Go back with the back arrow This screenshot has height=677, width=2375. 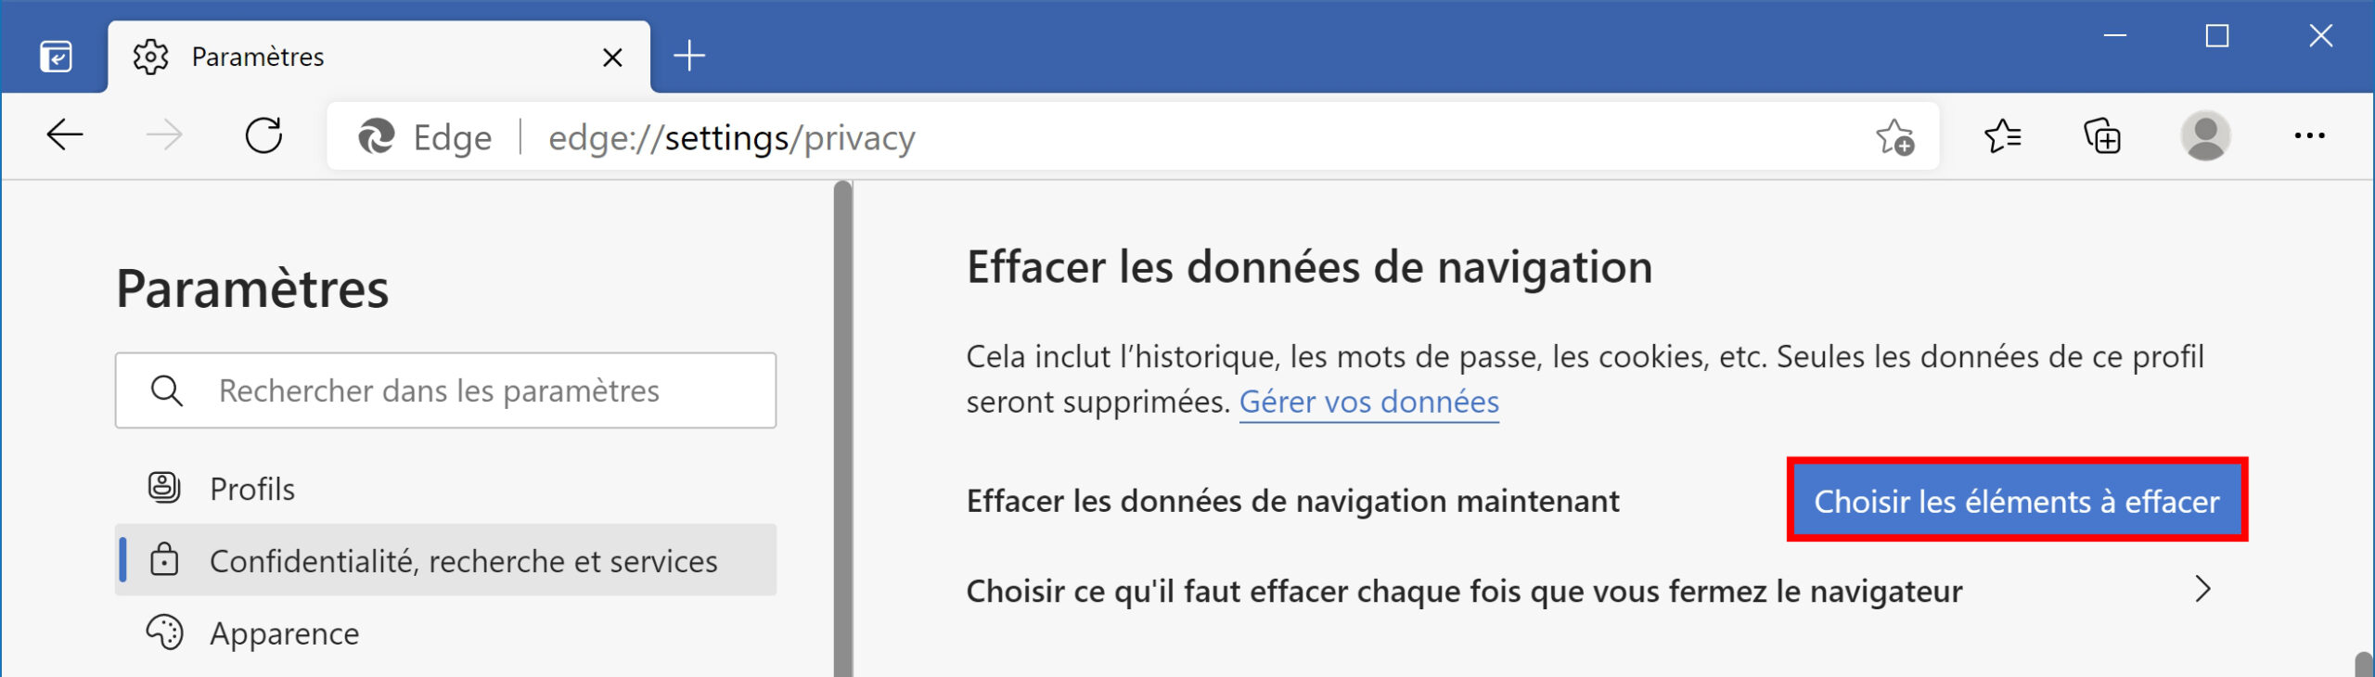click(x=65, y=135)
